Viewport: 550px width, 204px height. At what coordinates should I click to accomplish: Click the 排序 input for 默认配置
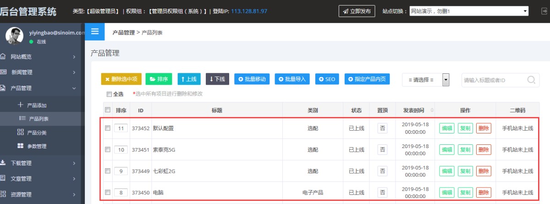121,128
